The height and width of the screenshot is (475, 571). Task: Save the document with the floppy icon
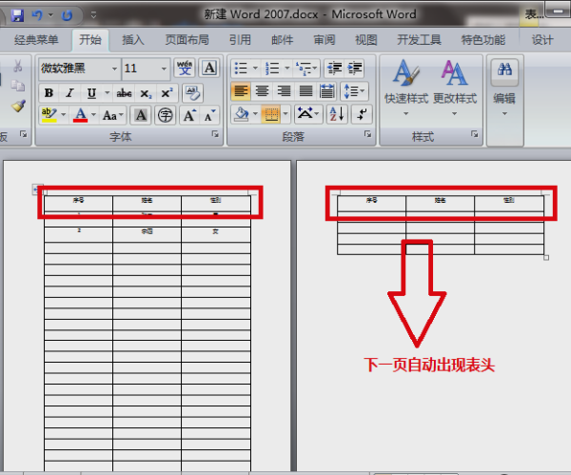point(17,15)
